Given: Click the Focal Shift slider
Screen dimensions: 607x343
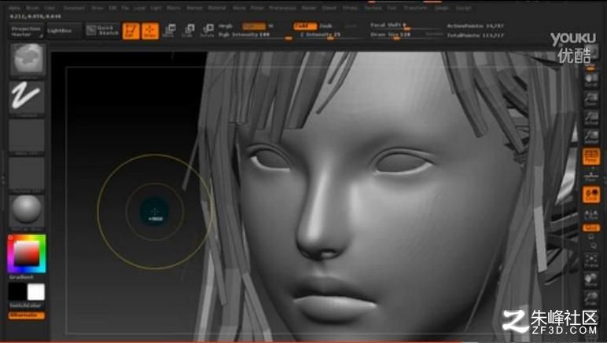Looking at the screenshot, I should point(405,25).
